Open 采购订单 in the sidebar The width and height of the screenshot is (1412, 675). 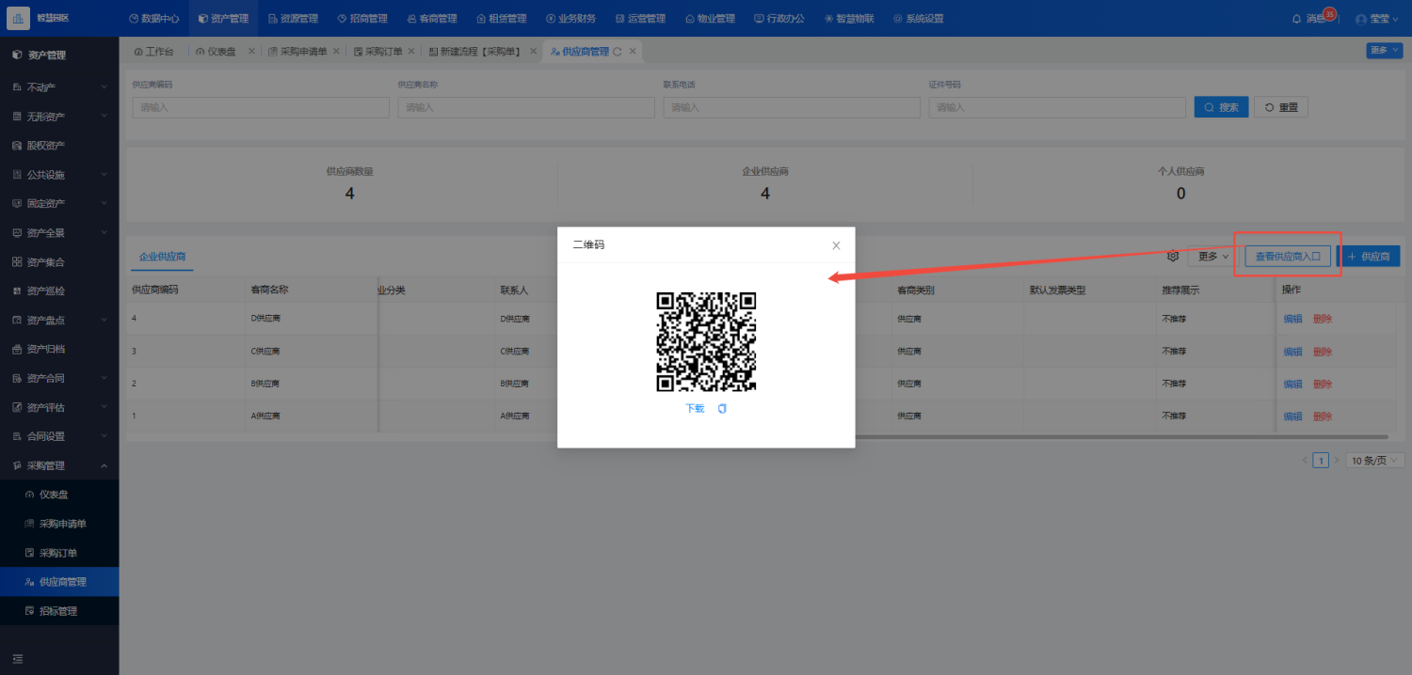click(59, 554)
